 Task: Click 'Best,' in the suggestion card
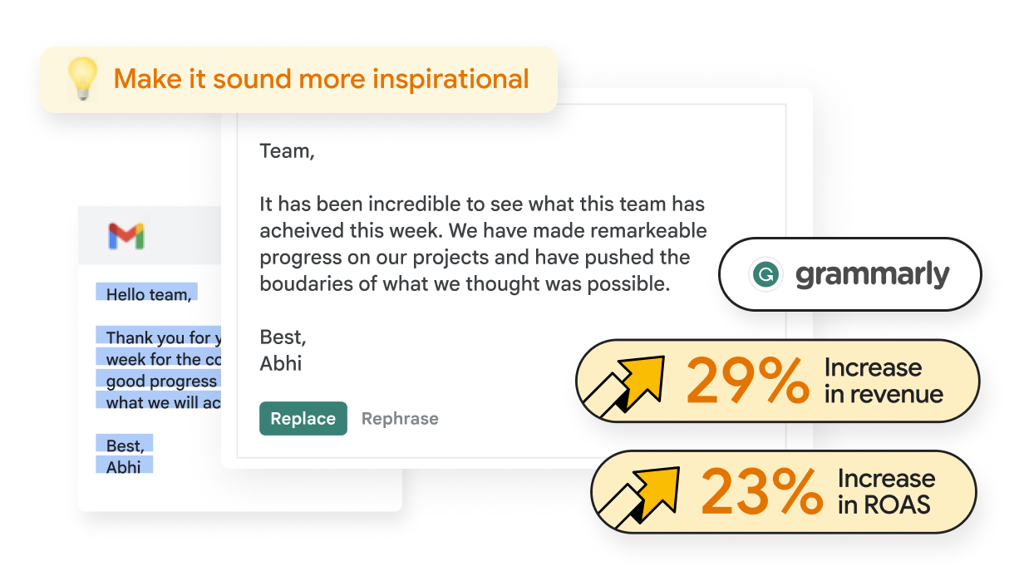tap(283, 337)
